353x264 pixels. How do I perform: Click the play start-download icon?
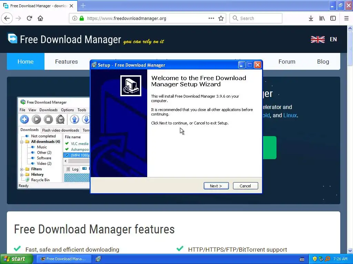(x=36, y=119)
